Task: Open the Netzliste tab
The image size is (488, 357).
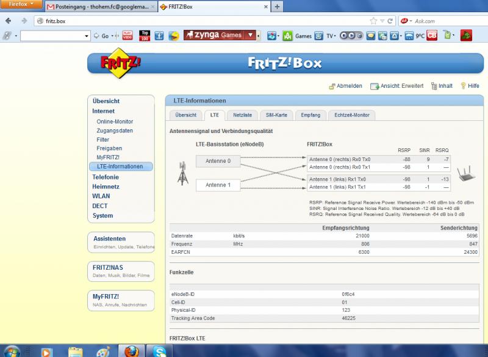Action: [242, 115]
